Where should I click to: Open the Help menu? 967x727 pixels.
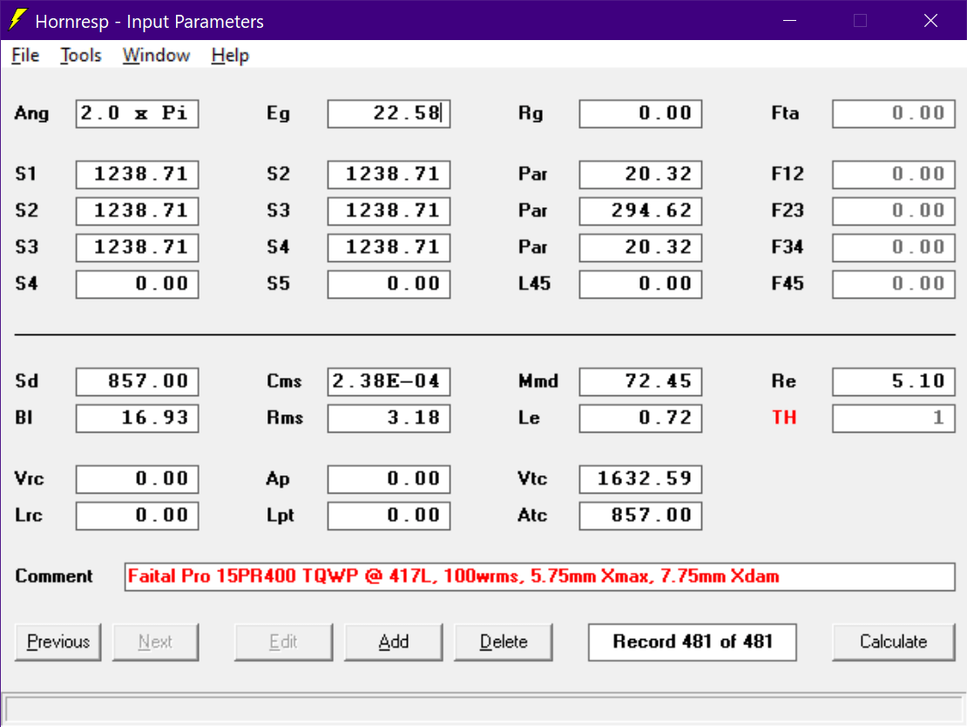point(230,56)
